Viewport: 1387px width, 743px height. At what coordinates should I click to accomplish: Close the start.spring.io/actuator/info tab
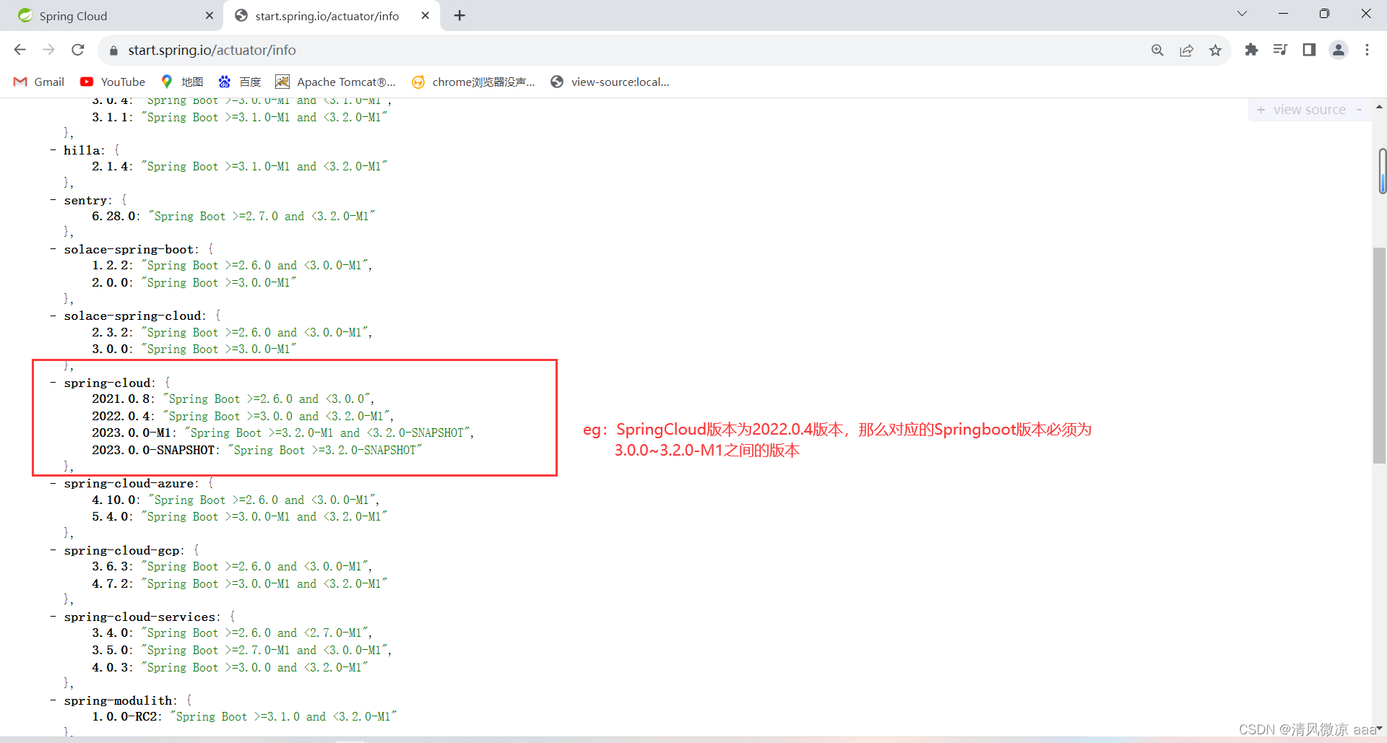[x=425, y=15]
